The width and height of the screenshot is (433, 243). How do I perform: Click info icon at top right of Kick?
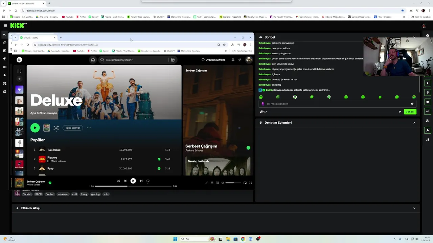(428, 35)
